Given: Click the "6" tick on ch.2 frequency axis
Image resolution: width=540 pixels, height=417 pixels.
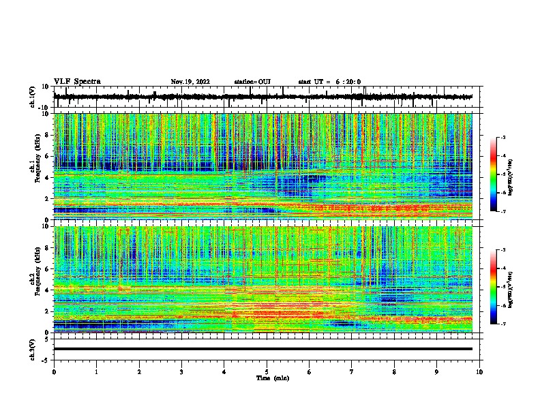Looking at the screenshot, I should tap(48, 268).
